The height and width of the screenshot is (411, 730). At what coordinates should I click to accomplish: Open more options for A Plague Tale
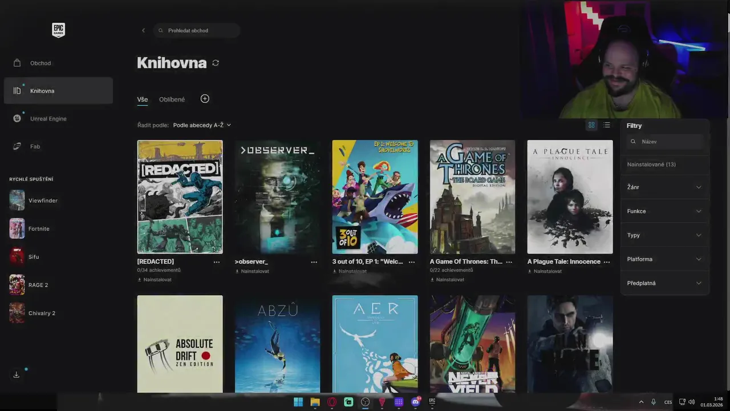click(607, 262)
